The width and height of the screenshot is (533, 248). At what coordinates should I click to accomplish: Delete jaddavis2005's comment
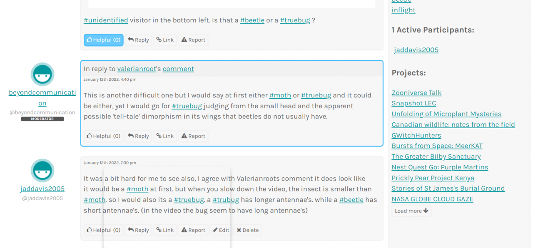(247, 230)
